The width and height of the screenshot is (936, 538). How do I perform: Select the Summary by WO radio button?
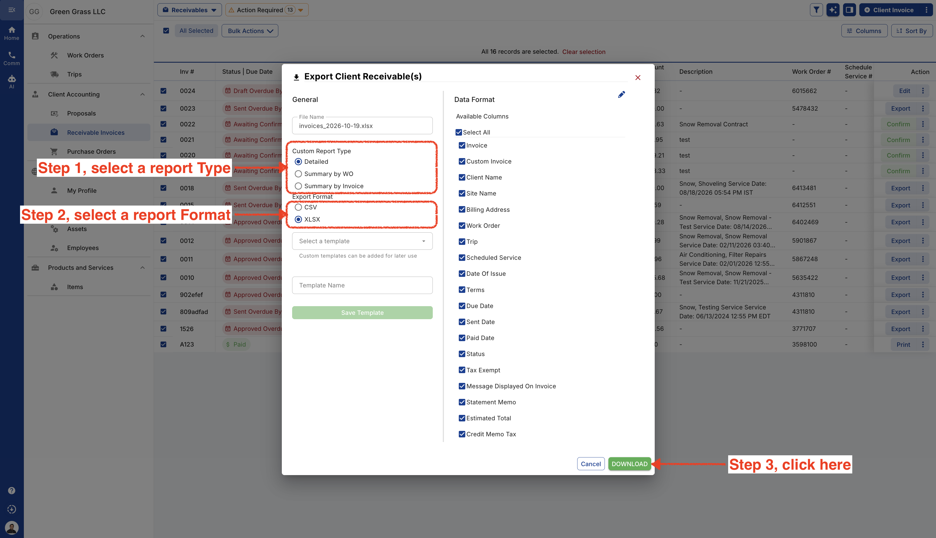pos(298,174)
